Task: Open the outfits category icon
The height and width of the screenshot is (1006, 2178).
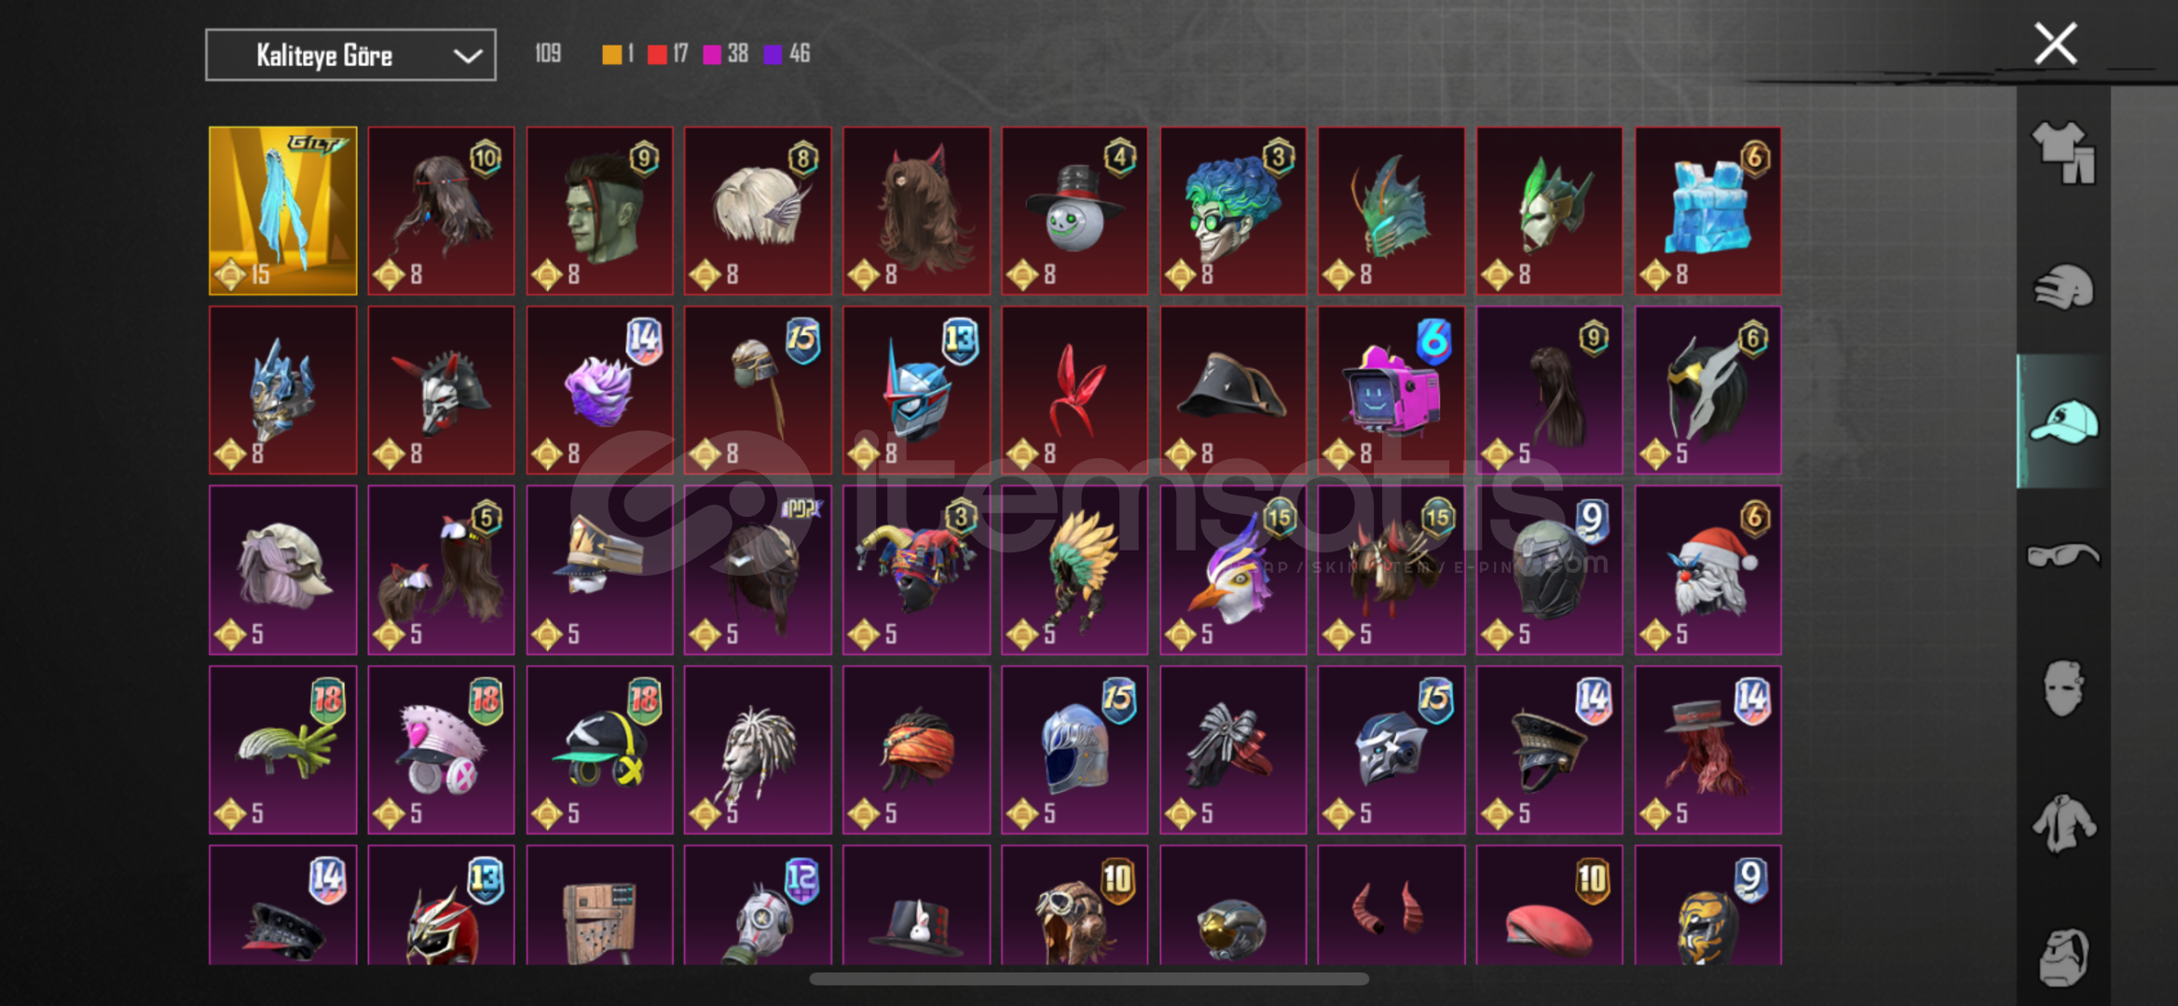Action: pyautogui.click(x=2063, y=153)
